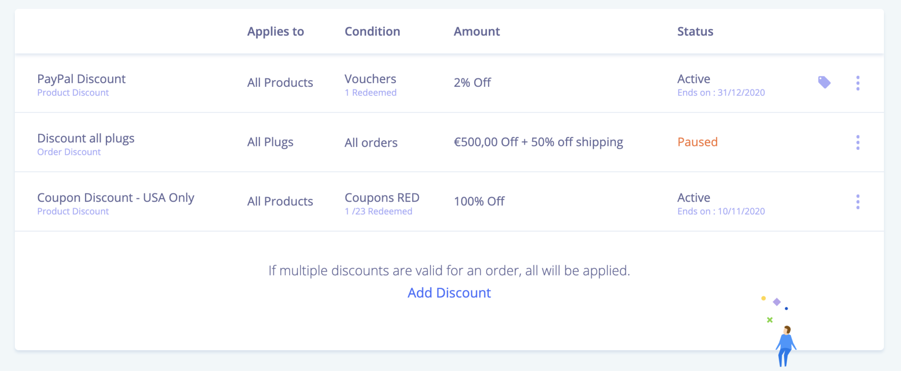Click the Condition column header
The image size is (901, 371).
[372, 32]
